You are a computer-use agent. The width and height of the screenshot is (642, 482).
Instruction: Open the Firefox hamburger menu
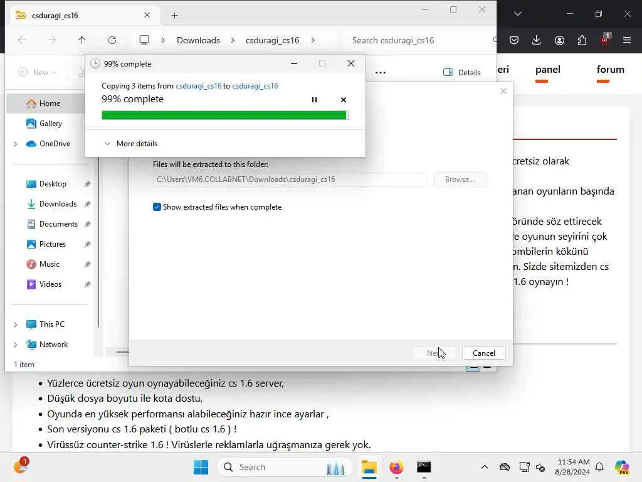coord(627,40)
